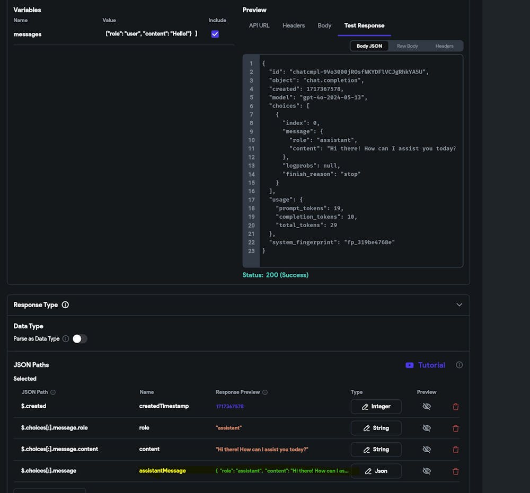Viewport: 530px width, 493px height.
Task: Click info icon next to Tutorial link
Action: click(x=459, y=365)
